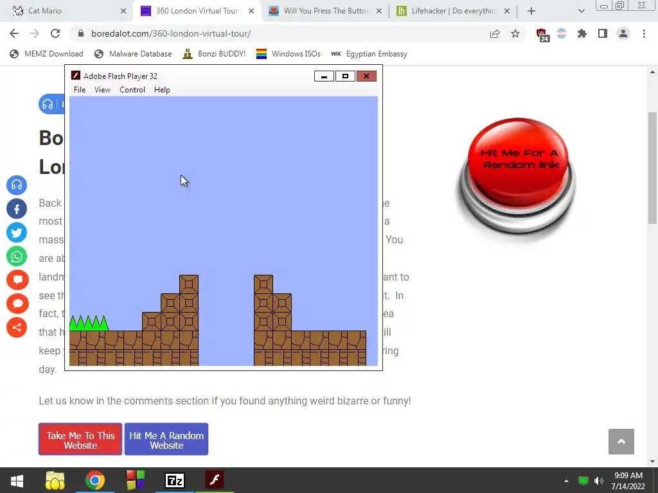Open Chrome three-dot menu
The height and width of the screenshot is (493, 658).
coord(644,33)
